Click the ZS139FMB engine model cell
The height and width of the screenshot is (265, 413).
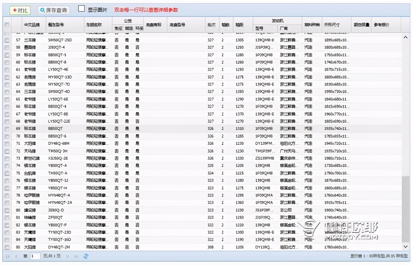click(x=265, y=158)
